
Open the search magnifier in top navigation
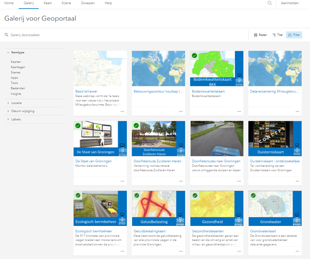click(x=270, y=3)
